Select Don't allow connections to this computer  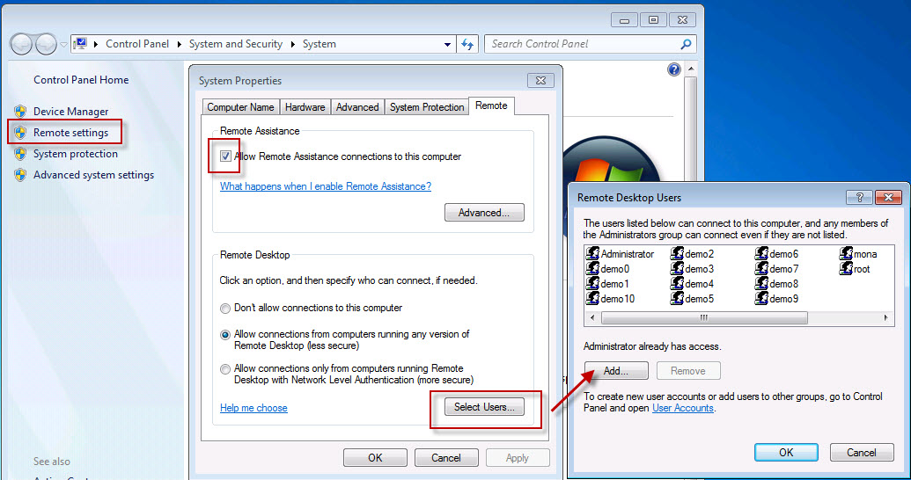pos(226,309)
